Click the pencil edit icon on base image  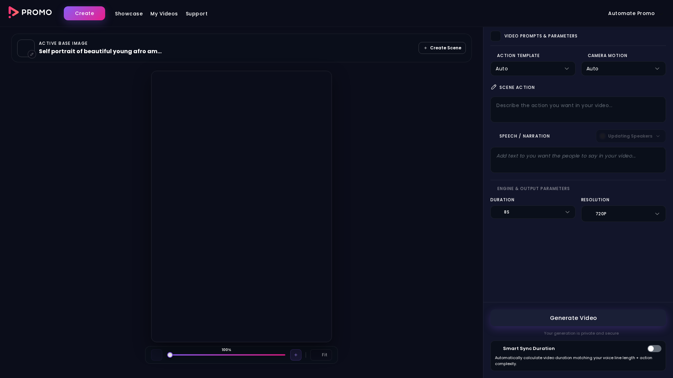point(32,54)
